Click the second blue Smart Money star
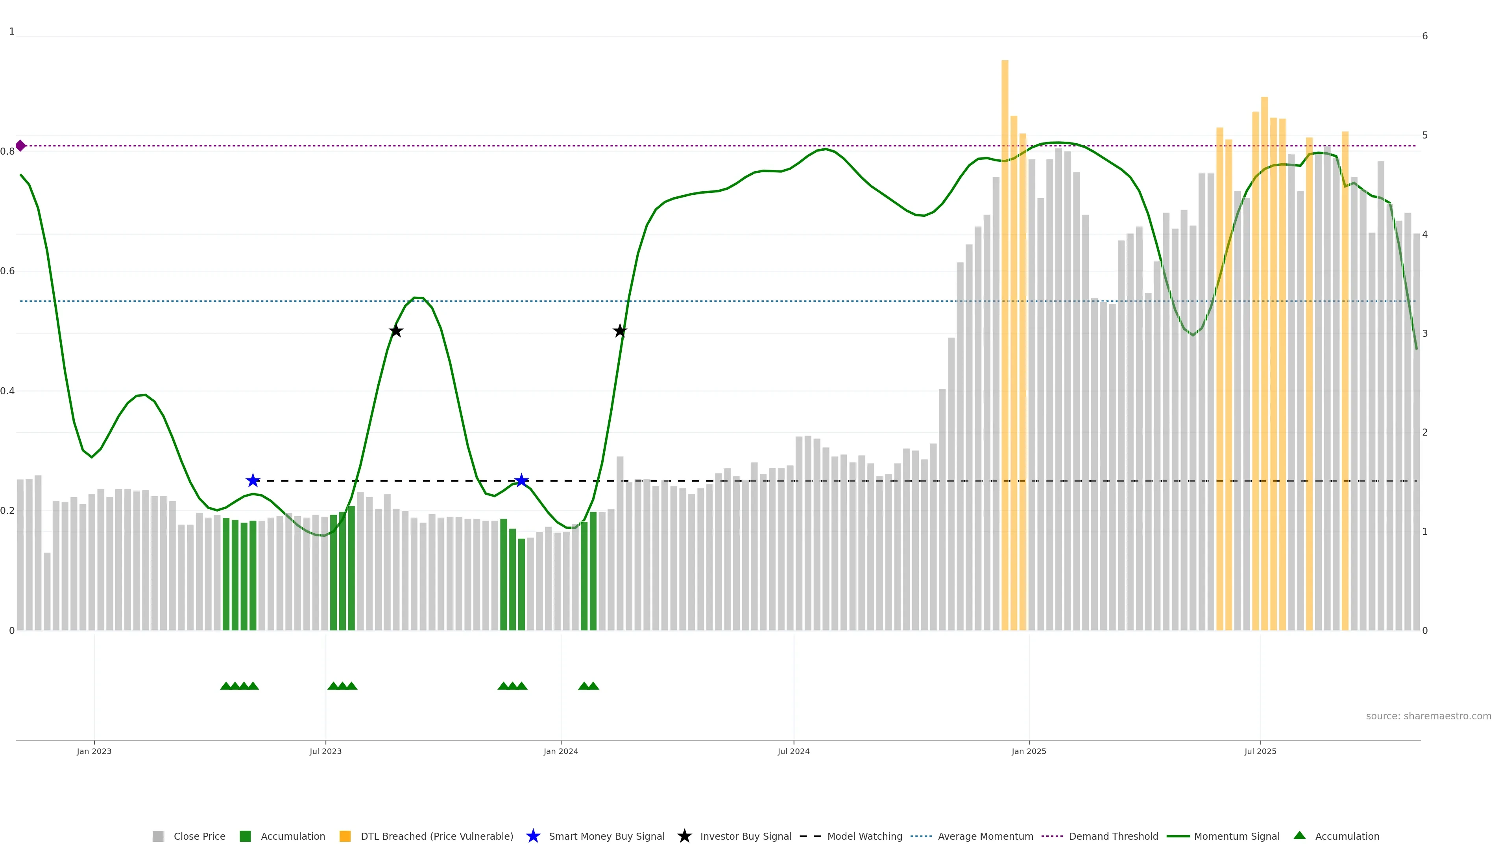Screen dimensions: 1511x850 (x=521, y=481)
